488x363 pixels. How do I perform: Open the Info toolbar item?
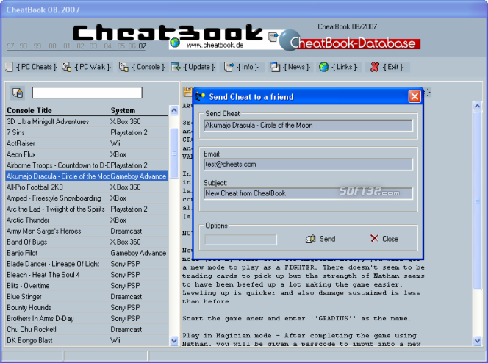(242, 67)
